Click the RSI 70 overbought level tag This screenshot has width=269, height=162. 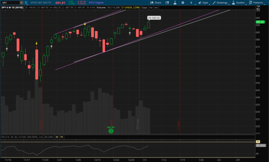258,142
